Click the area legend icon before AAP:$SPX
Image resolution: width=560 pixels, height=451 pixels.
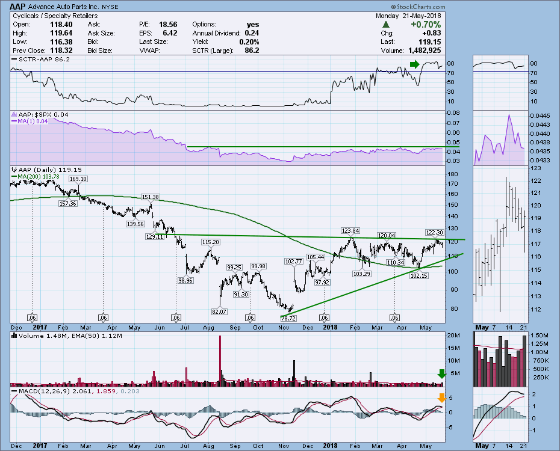[14, 114]
